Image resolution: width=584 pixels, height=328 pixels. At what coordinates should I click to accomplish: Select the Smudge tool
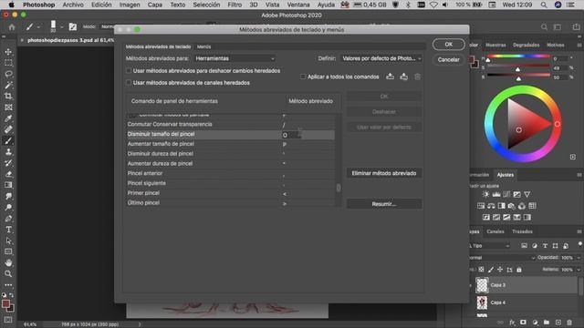(x=8, y=197)
